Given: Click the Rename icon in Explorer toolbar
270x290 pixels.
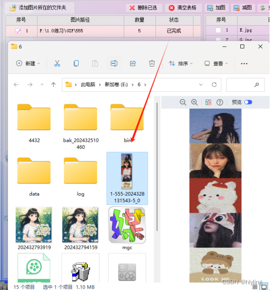Looking at the screenshot, I should point(114,64).
